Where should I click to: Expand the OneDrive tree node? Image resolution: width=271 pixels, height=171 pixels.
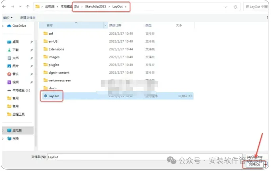[3, 26]
